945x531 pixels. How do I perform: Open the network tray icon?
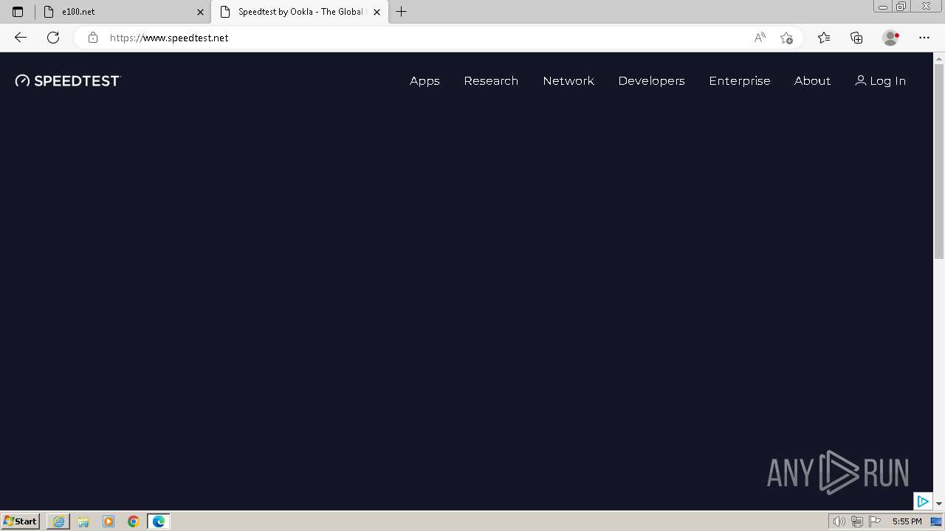pos(857,521)
